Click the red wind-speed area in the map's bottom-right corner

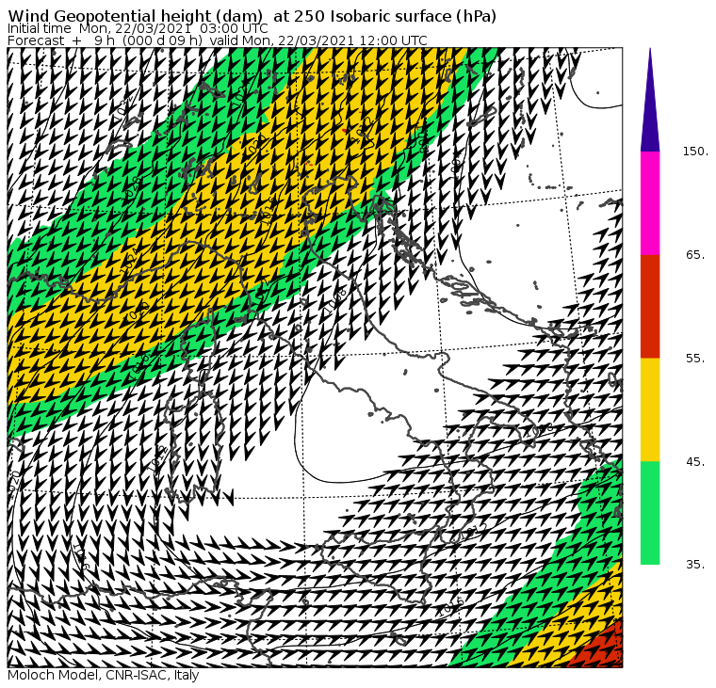[x=603, y=648]
